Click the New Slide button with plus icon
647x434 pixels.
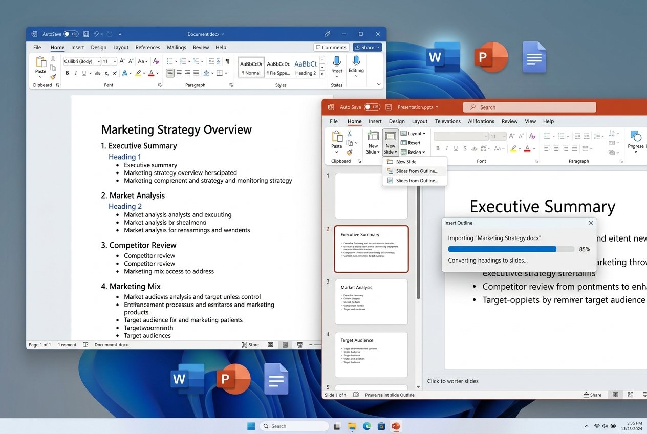[373, 142]
